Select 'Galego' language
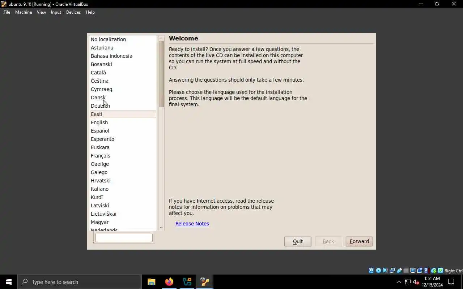This screenshot has height=289, width=463. coord(123,172)
